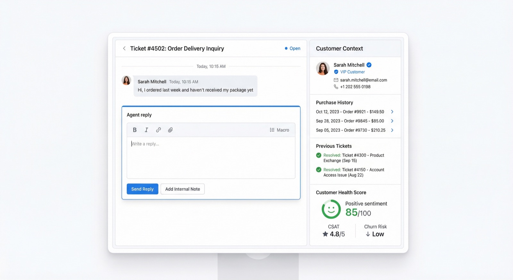
Task: Click Sarah Mitchell's profile photo in Customer Context
Action: coord(323,68)
